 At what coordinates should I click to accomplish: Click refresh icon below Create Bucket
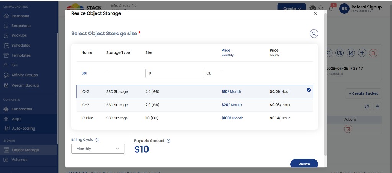tap(367, 106)
